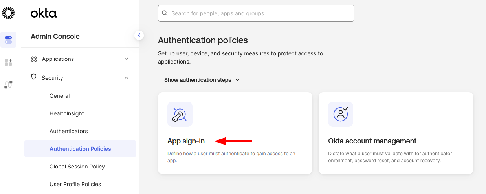Image resolution: width=486 pixels, height=194 pixels.
Task: Click the people, apps and groups search field
Action: (259, 13)
